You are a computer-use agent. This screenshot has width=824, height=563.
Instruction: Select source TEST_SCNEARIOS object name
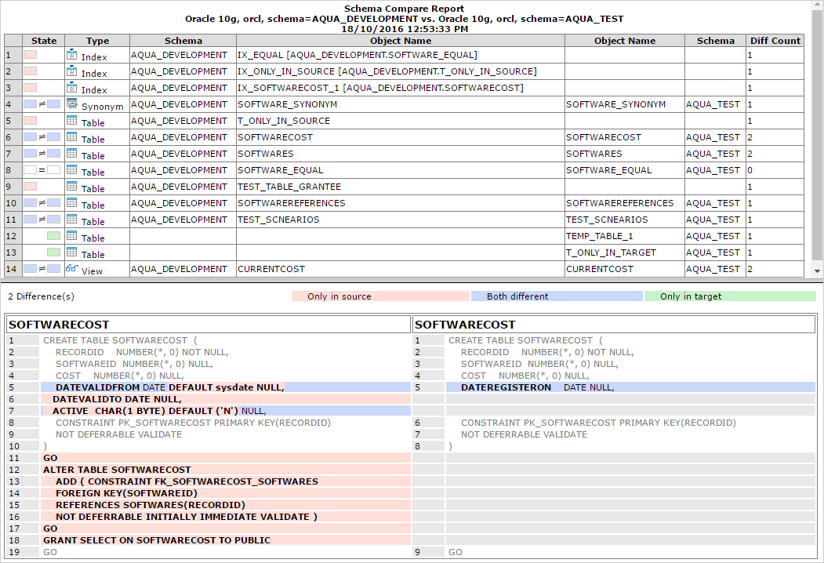tap(401, 220)
